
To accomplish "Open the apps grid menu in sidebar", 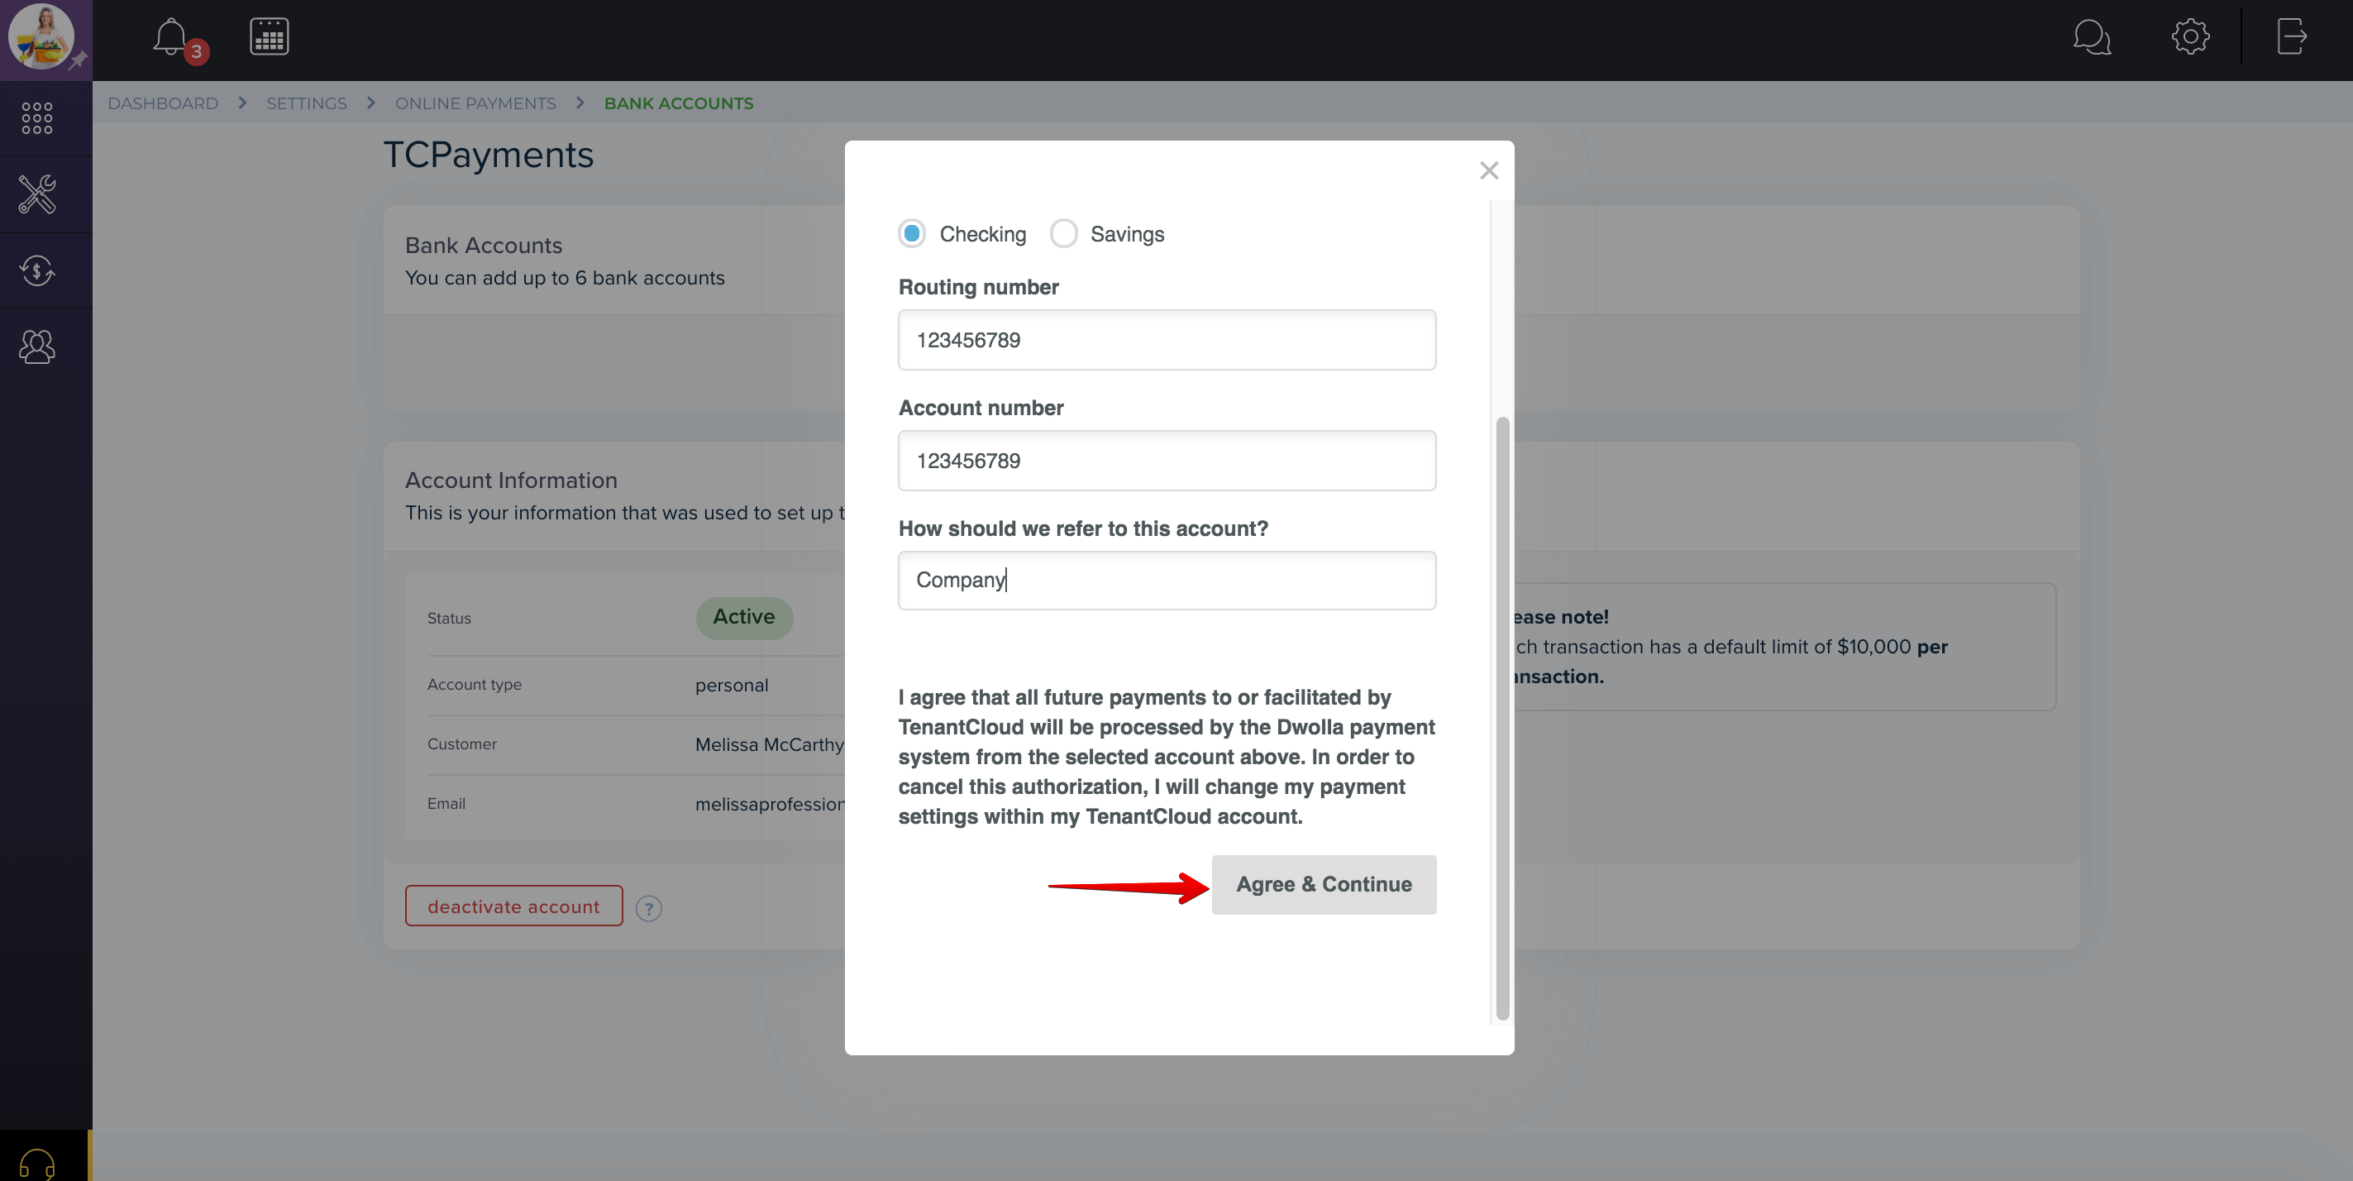I will pos(37,119).
